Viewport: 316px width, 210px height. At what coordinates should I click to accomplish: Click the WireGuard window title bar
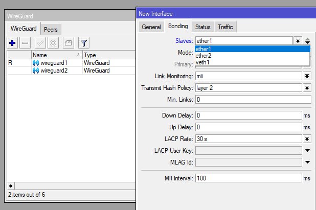pos(70,16)
